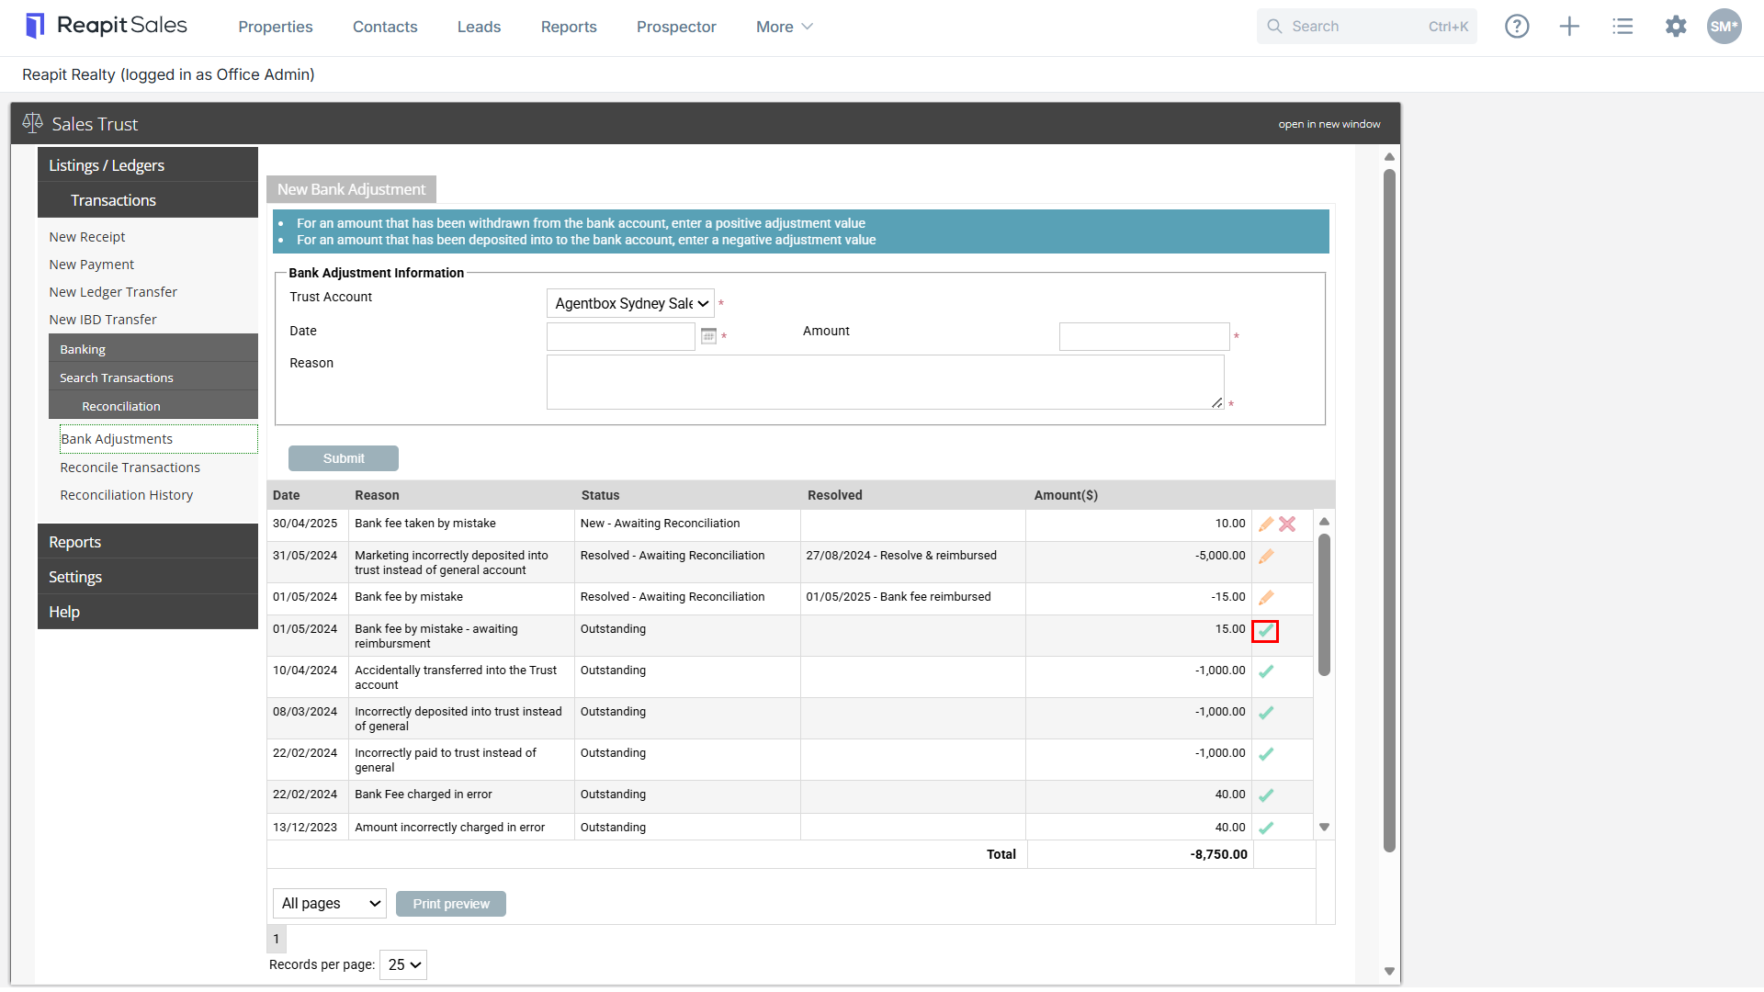Viewport: 1764px width, 992px height.
Task: Click the Reapit Sales logo icon
Action: pos(35,26)
